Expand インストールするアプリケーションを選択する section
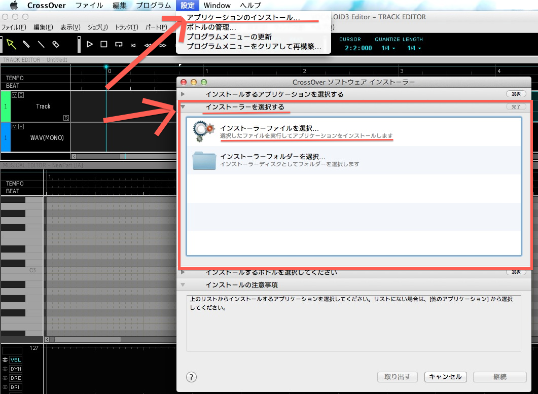The width and height of the screenshot is (538, 394). click(183, 94)
